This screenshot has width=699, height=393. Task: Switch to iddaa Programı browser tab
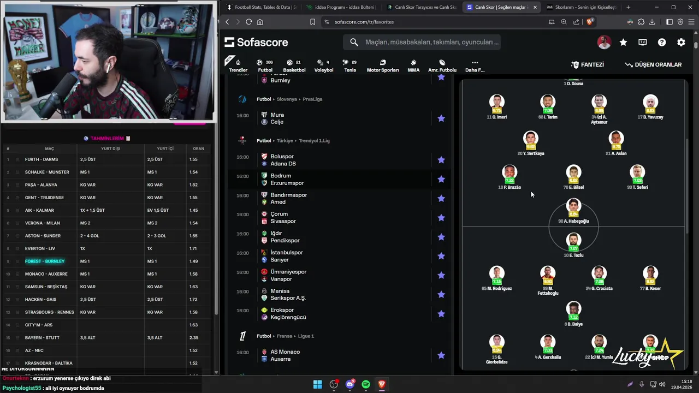click(341, 7)
